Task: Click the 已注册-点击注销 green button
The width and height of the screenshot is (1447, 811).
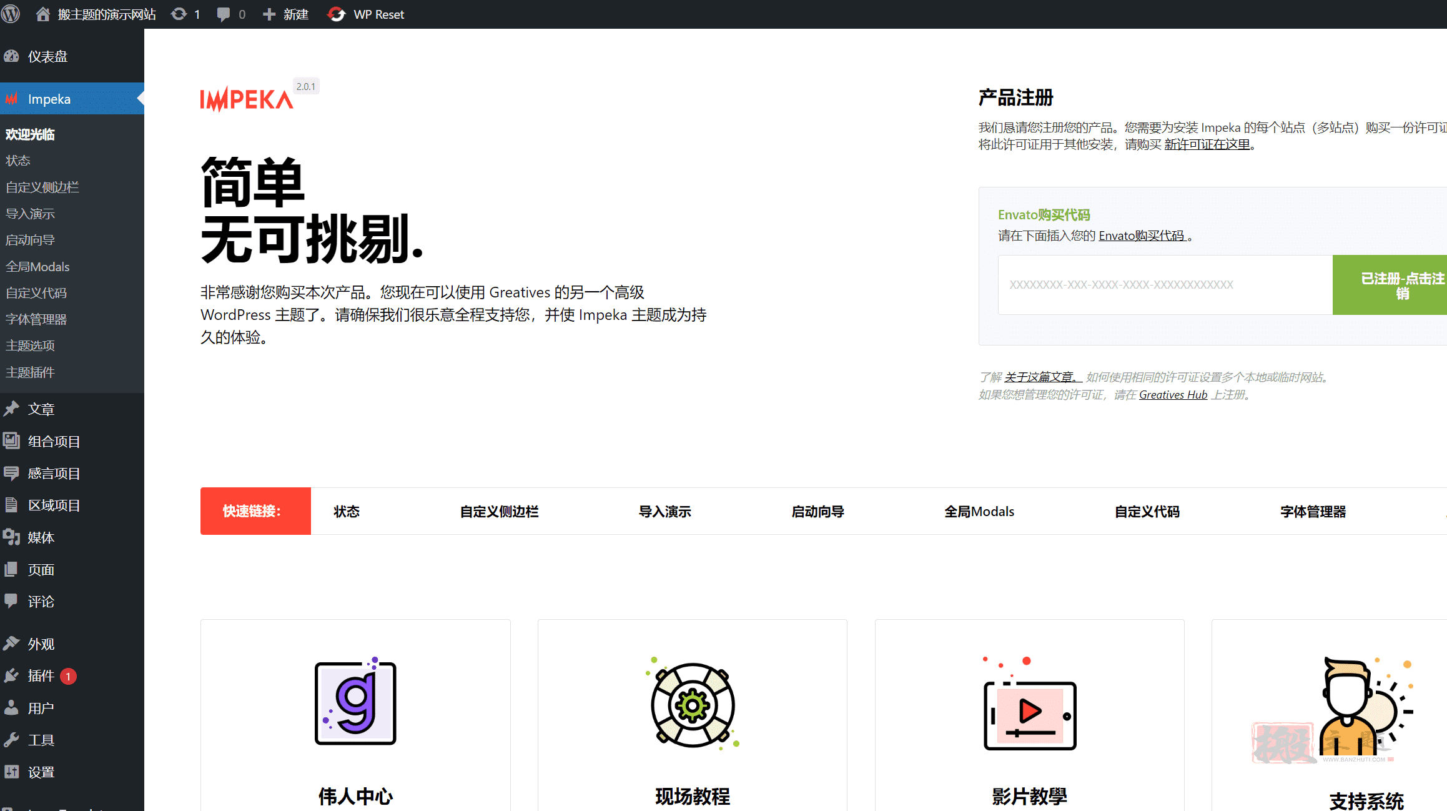Action: click(x=1390, y=285)
